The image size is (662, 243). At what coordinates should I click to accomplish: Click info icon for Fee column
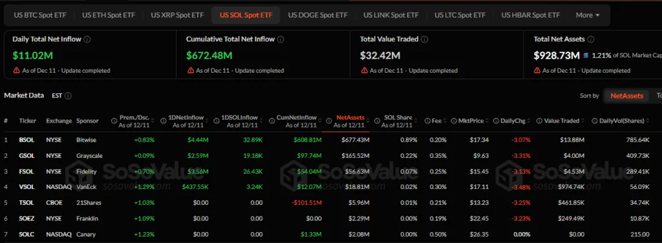[427, 121]
